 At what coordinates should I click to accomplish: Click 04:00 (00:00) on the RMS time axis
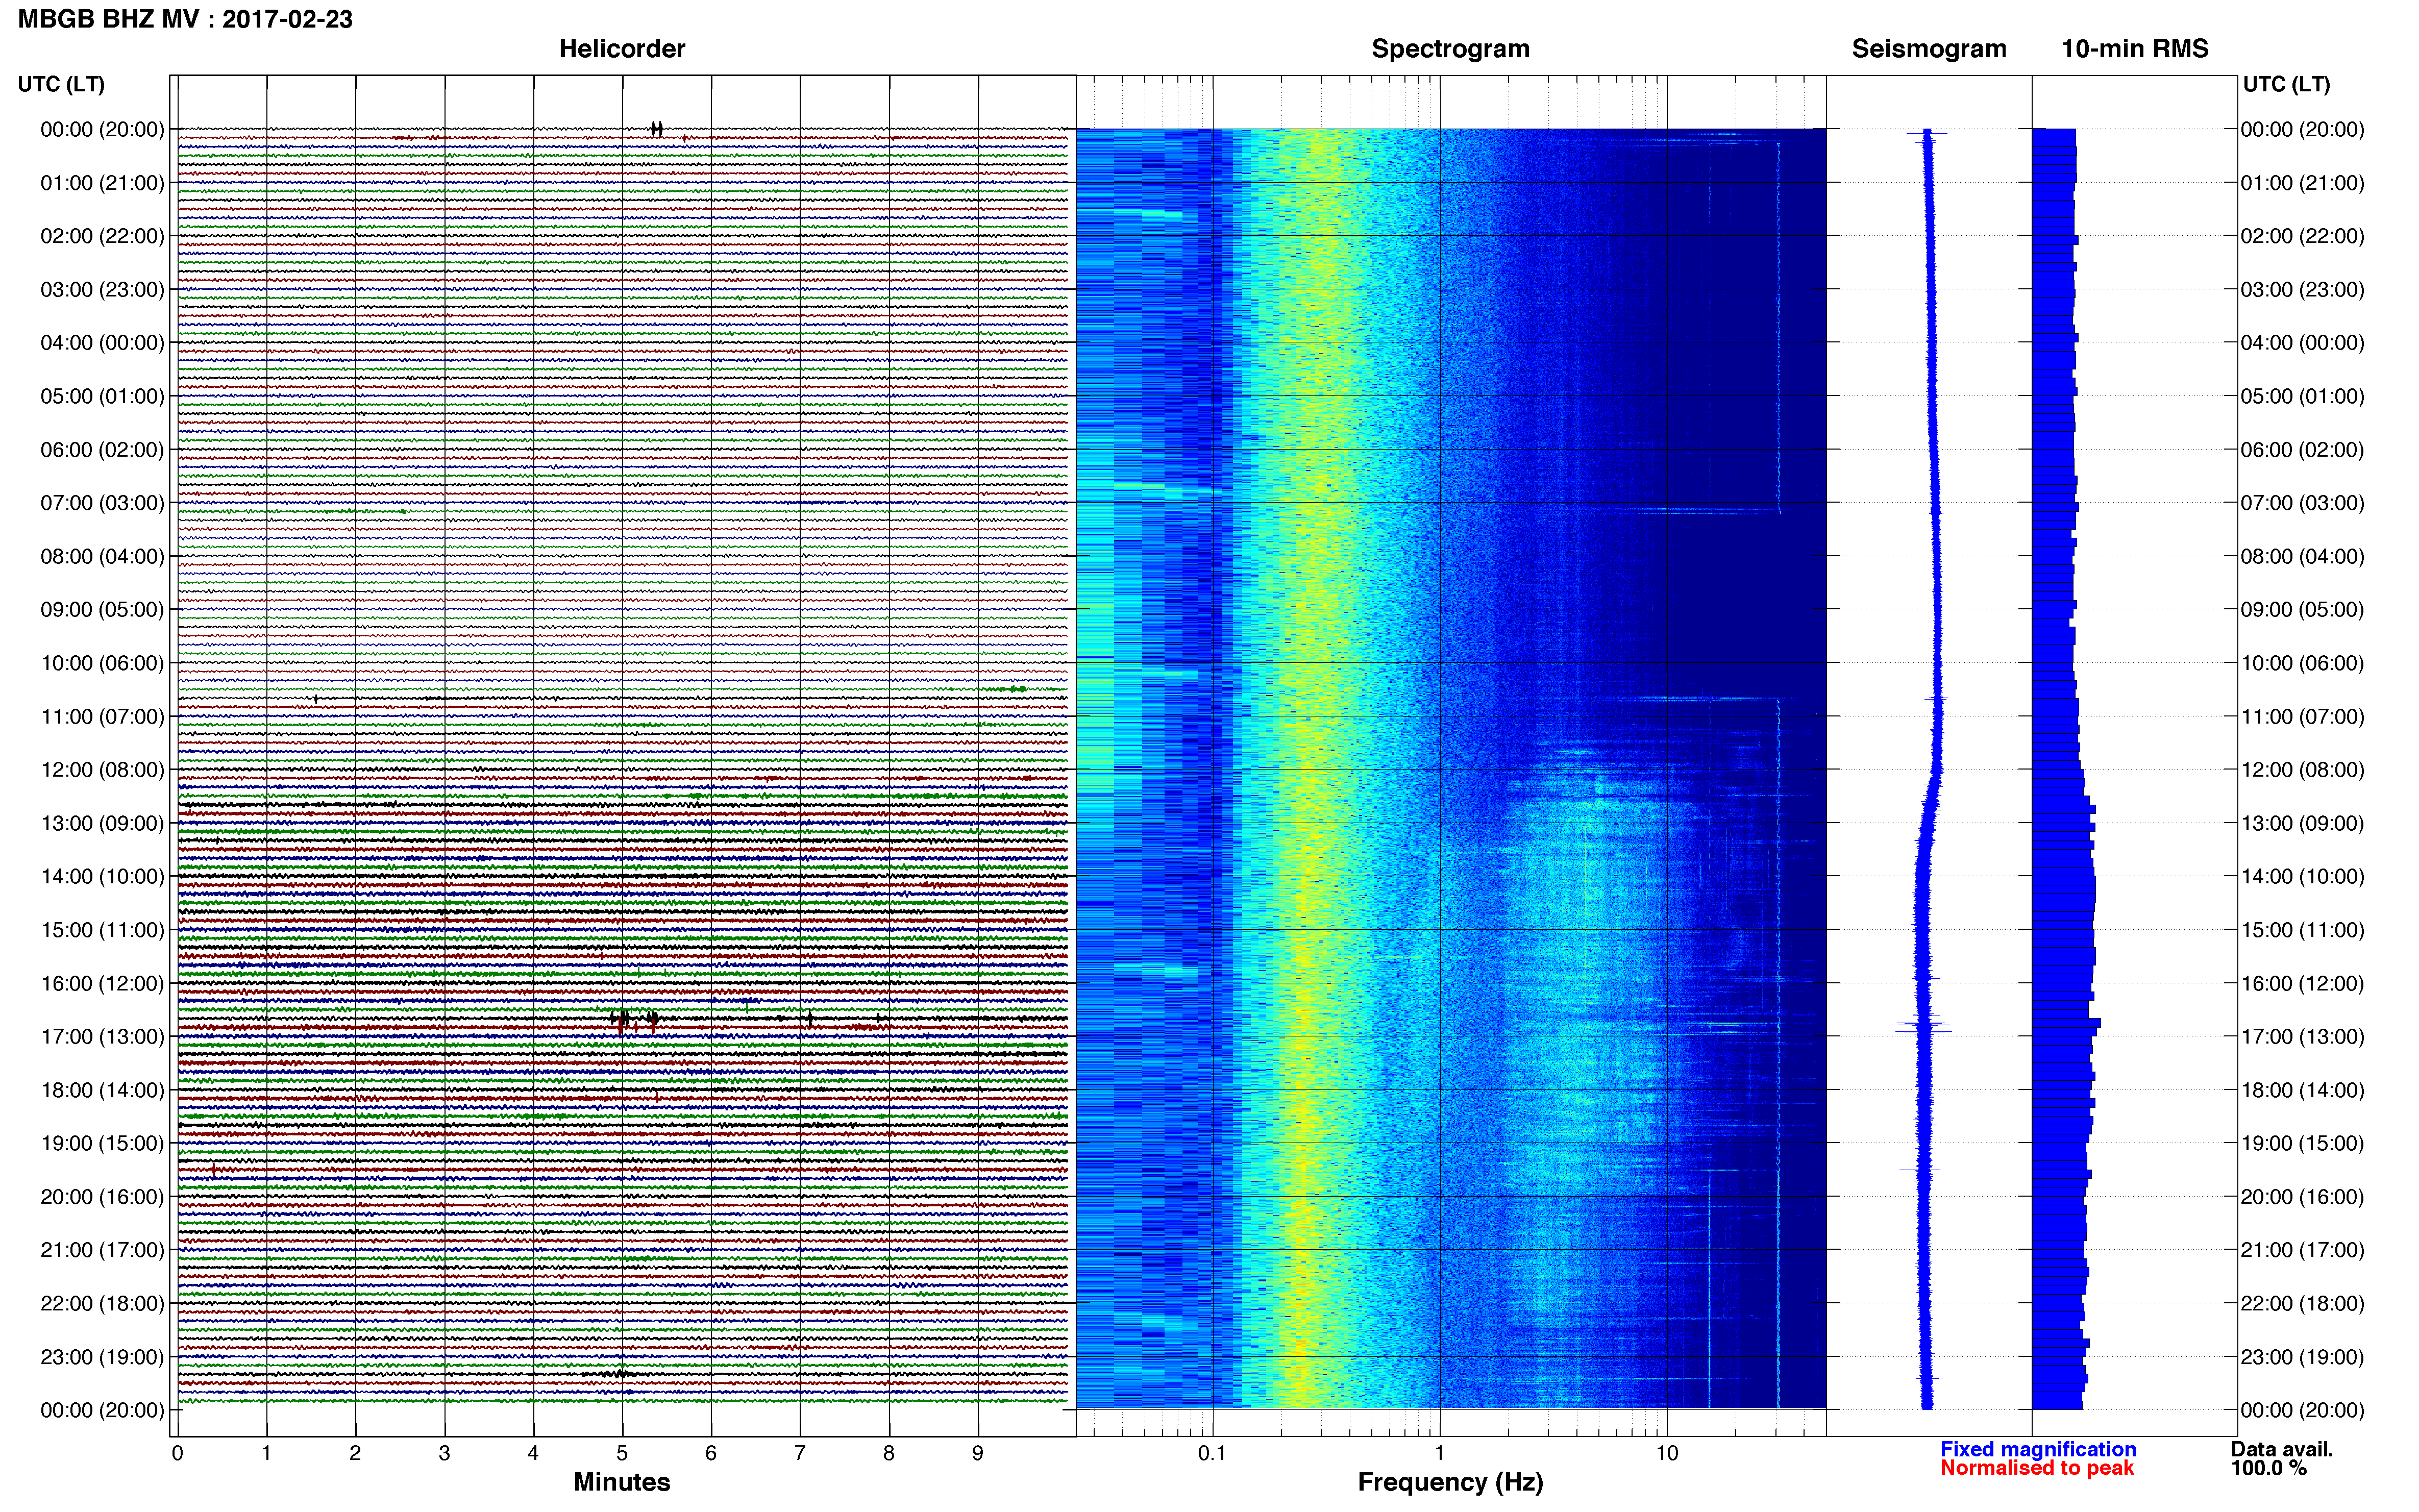(x=2302, y=343)
